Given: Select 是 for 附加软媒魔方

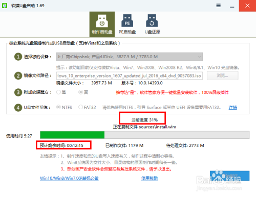Looking at the screenshot, I should (x=61, y=92).
